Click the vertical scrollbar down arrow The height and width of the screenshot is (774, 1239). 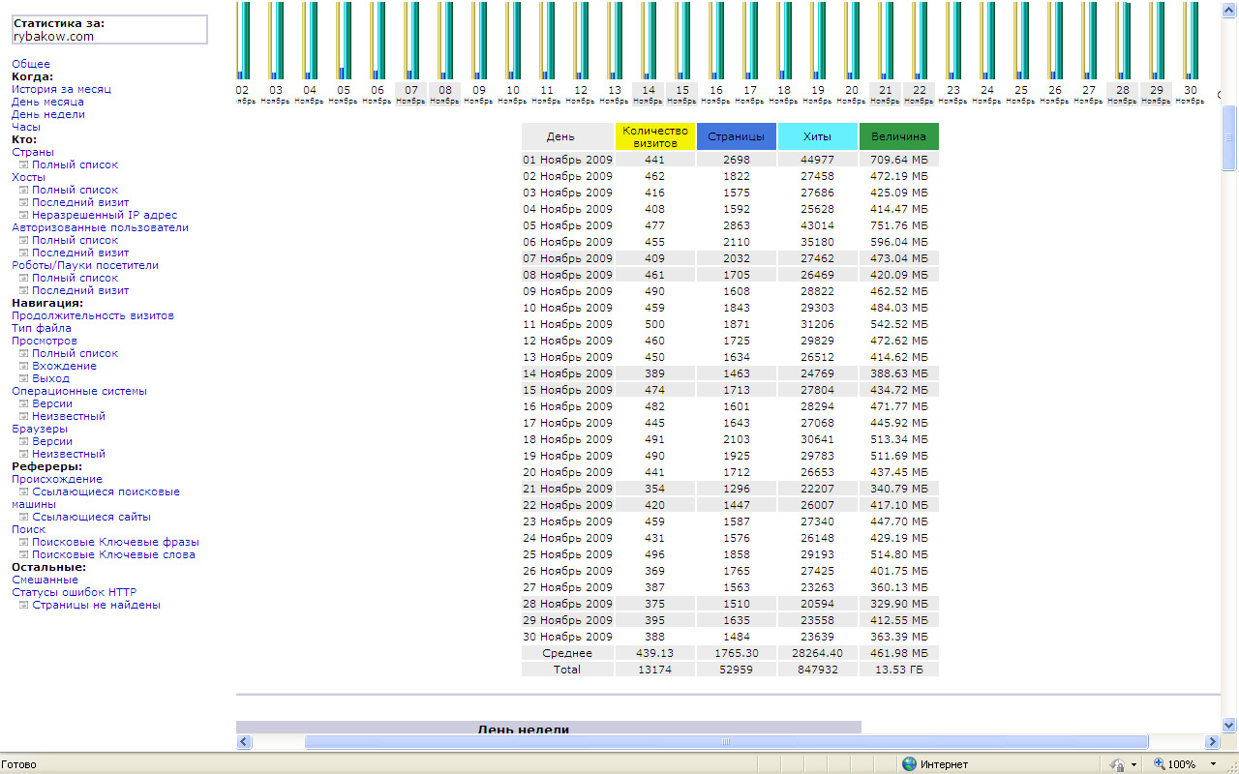pyautogui.click(x=1229, y=725)
